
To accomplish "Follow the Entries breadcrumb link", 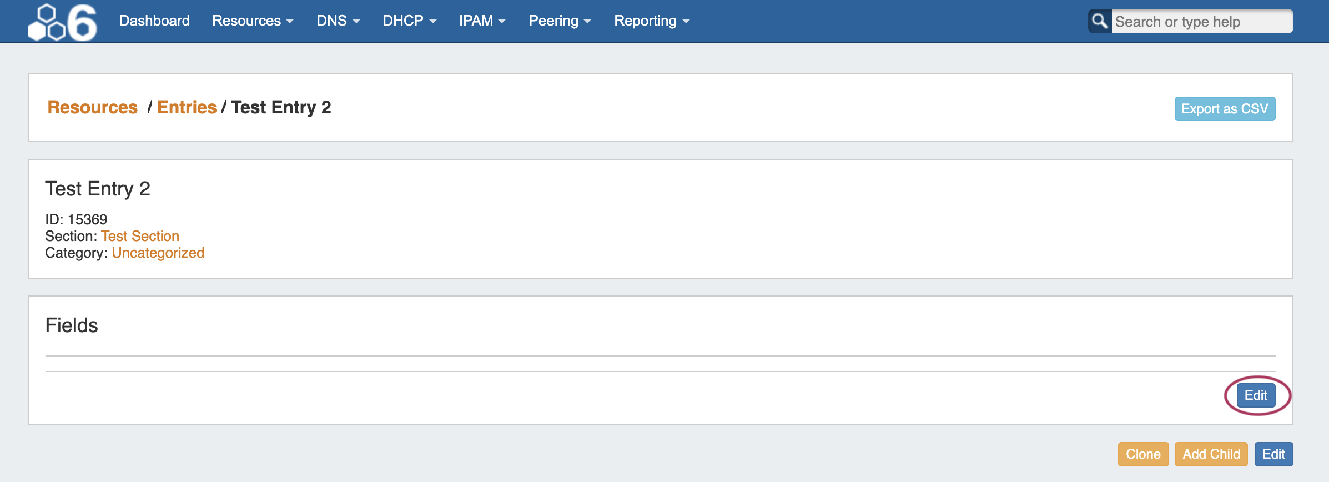I will (x=187, y=107).
